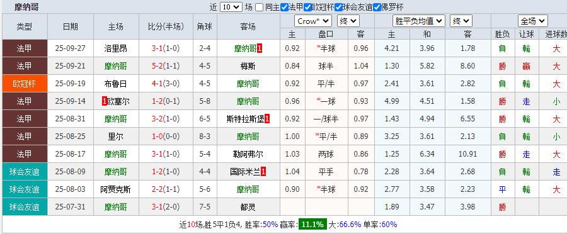The width and height of the screenshot is (567, 234).
Task: Open the 布鲁日 home team link
Action: 116,84
